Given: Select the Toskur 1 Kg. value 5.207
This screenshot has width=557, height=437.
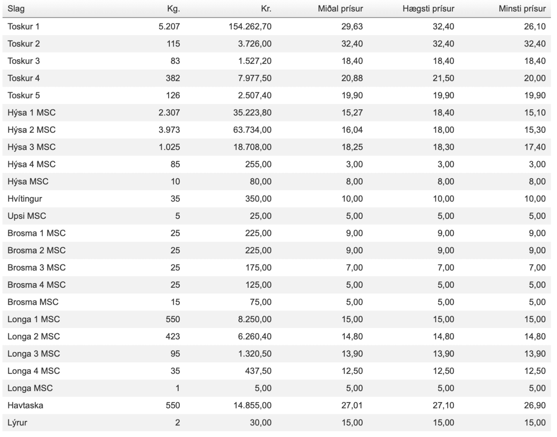Looking at the screenshot, I should coord(169,26).
